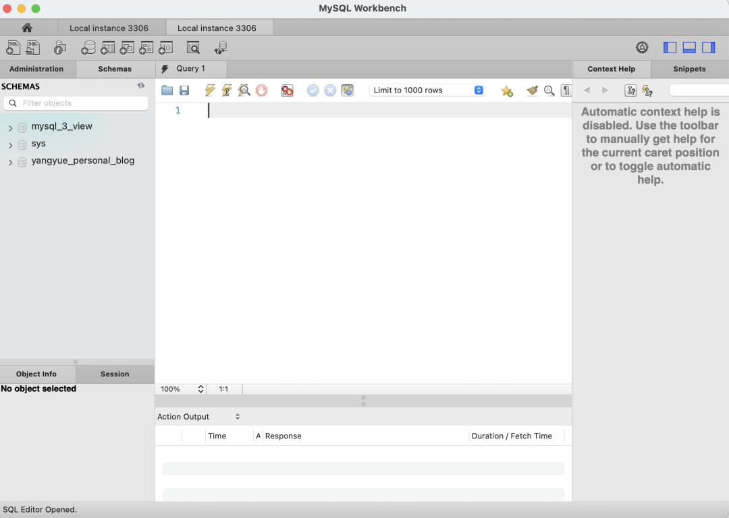Save query as favorite snippet star
This screenshot has height=518, width=729.
coord(507,90)
